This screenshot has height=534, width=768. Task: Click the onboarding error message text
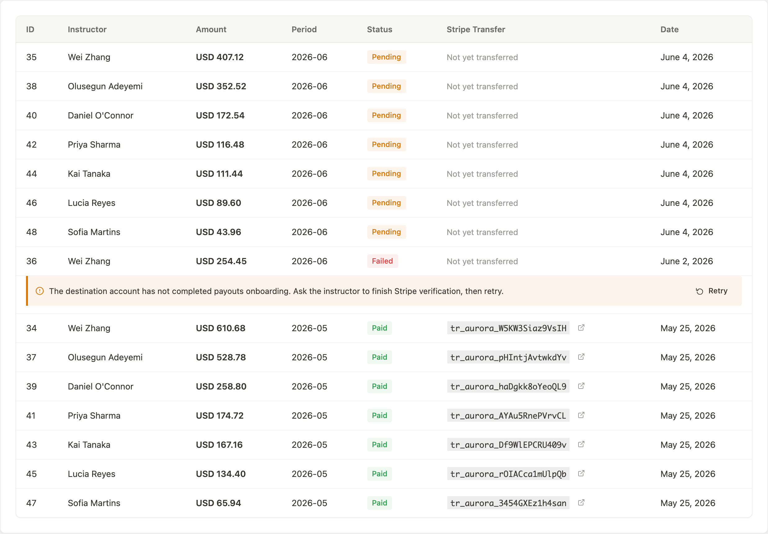(x=276, y=291)
